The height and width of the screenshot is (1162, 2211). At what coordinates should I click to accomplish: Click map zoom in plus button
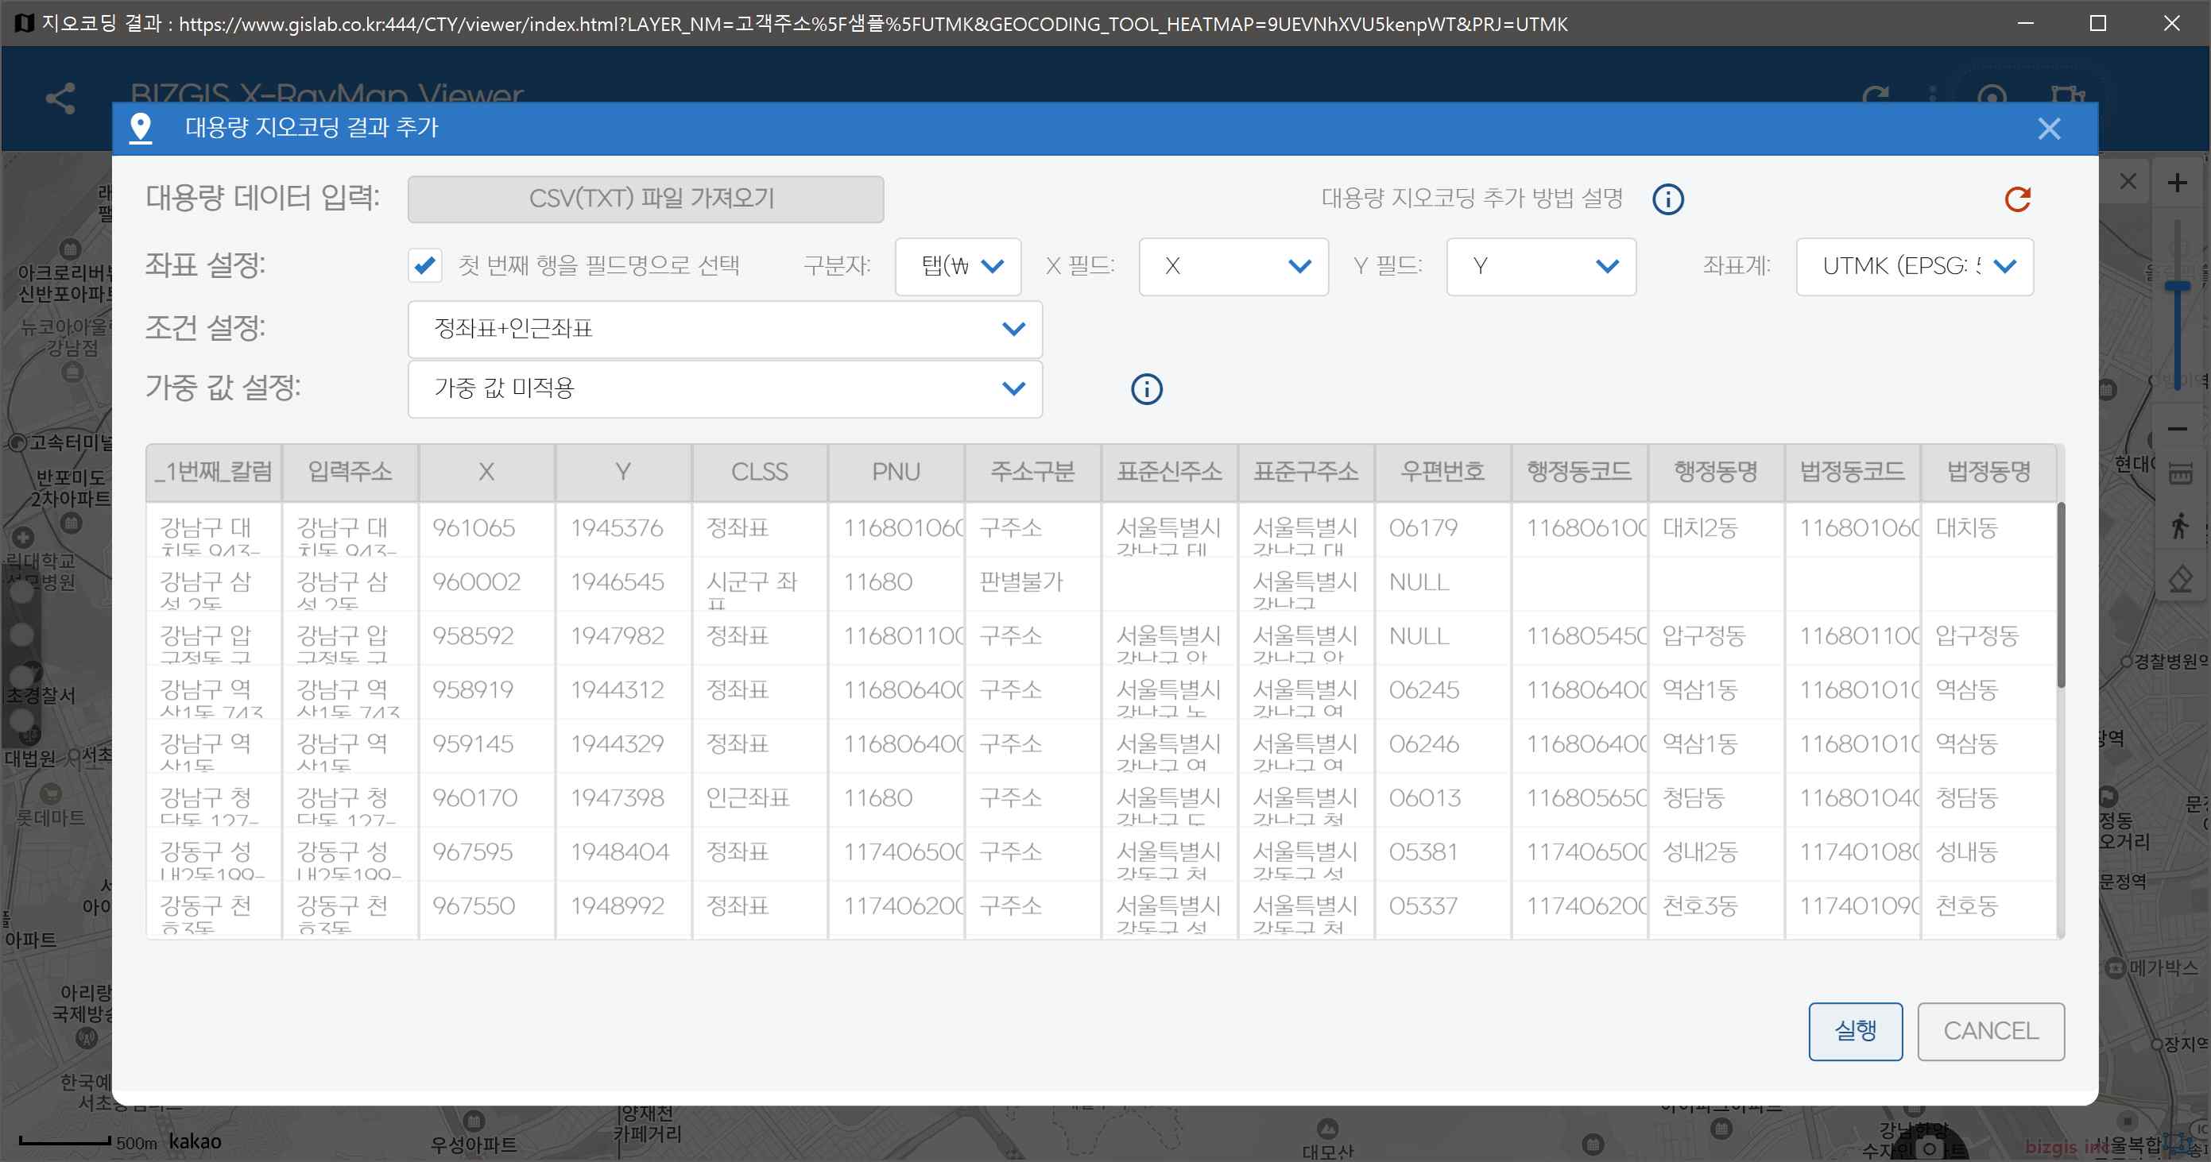2177,183
